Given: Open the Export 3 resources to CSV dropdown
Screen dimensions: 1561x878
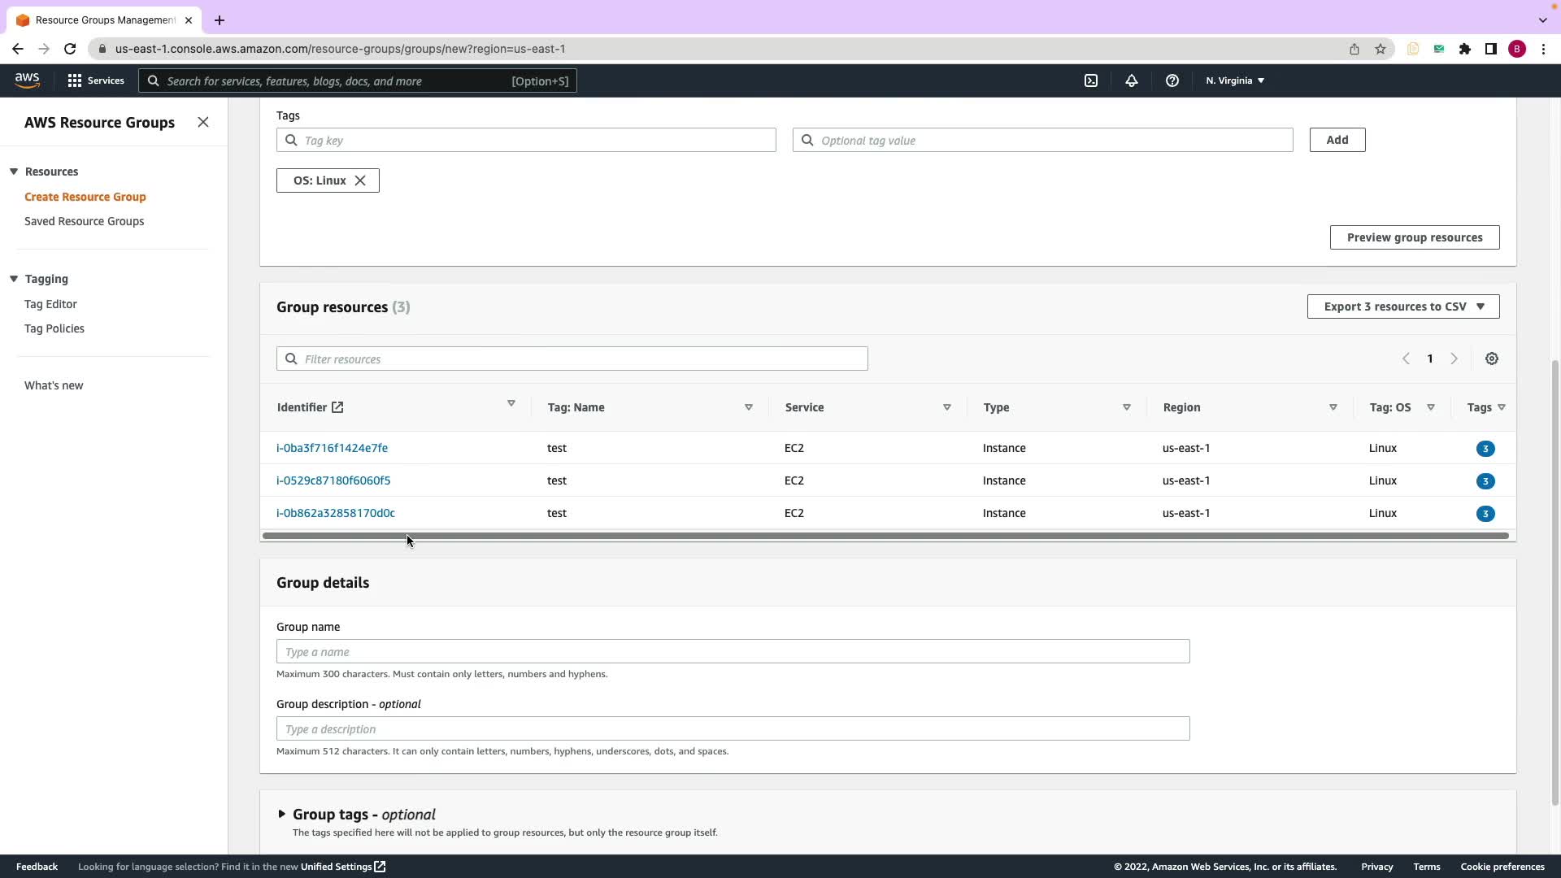Looking at the screenshot, I should coord(1402,306).
